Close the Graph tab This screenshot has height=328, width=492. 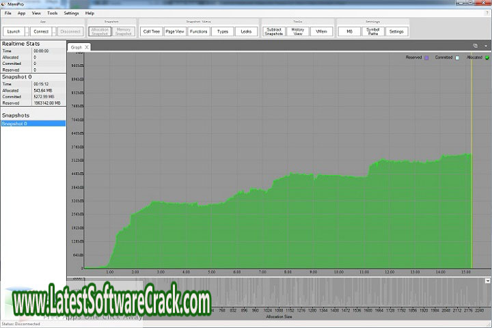87,47
